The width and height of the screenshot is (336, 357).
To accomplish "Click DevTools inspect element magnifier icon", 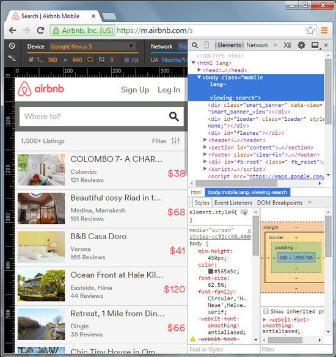I will (195, 45).
